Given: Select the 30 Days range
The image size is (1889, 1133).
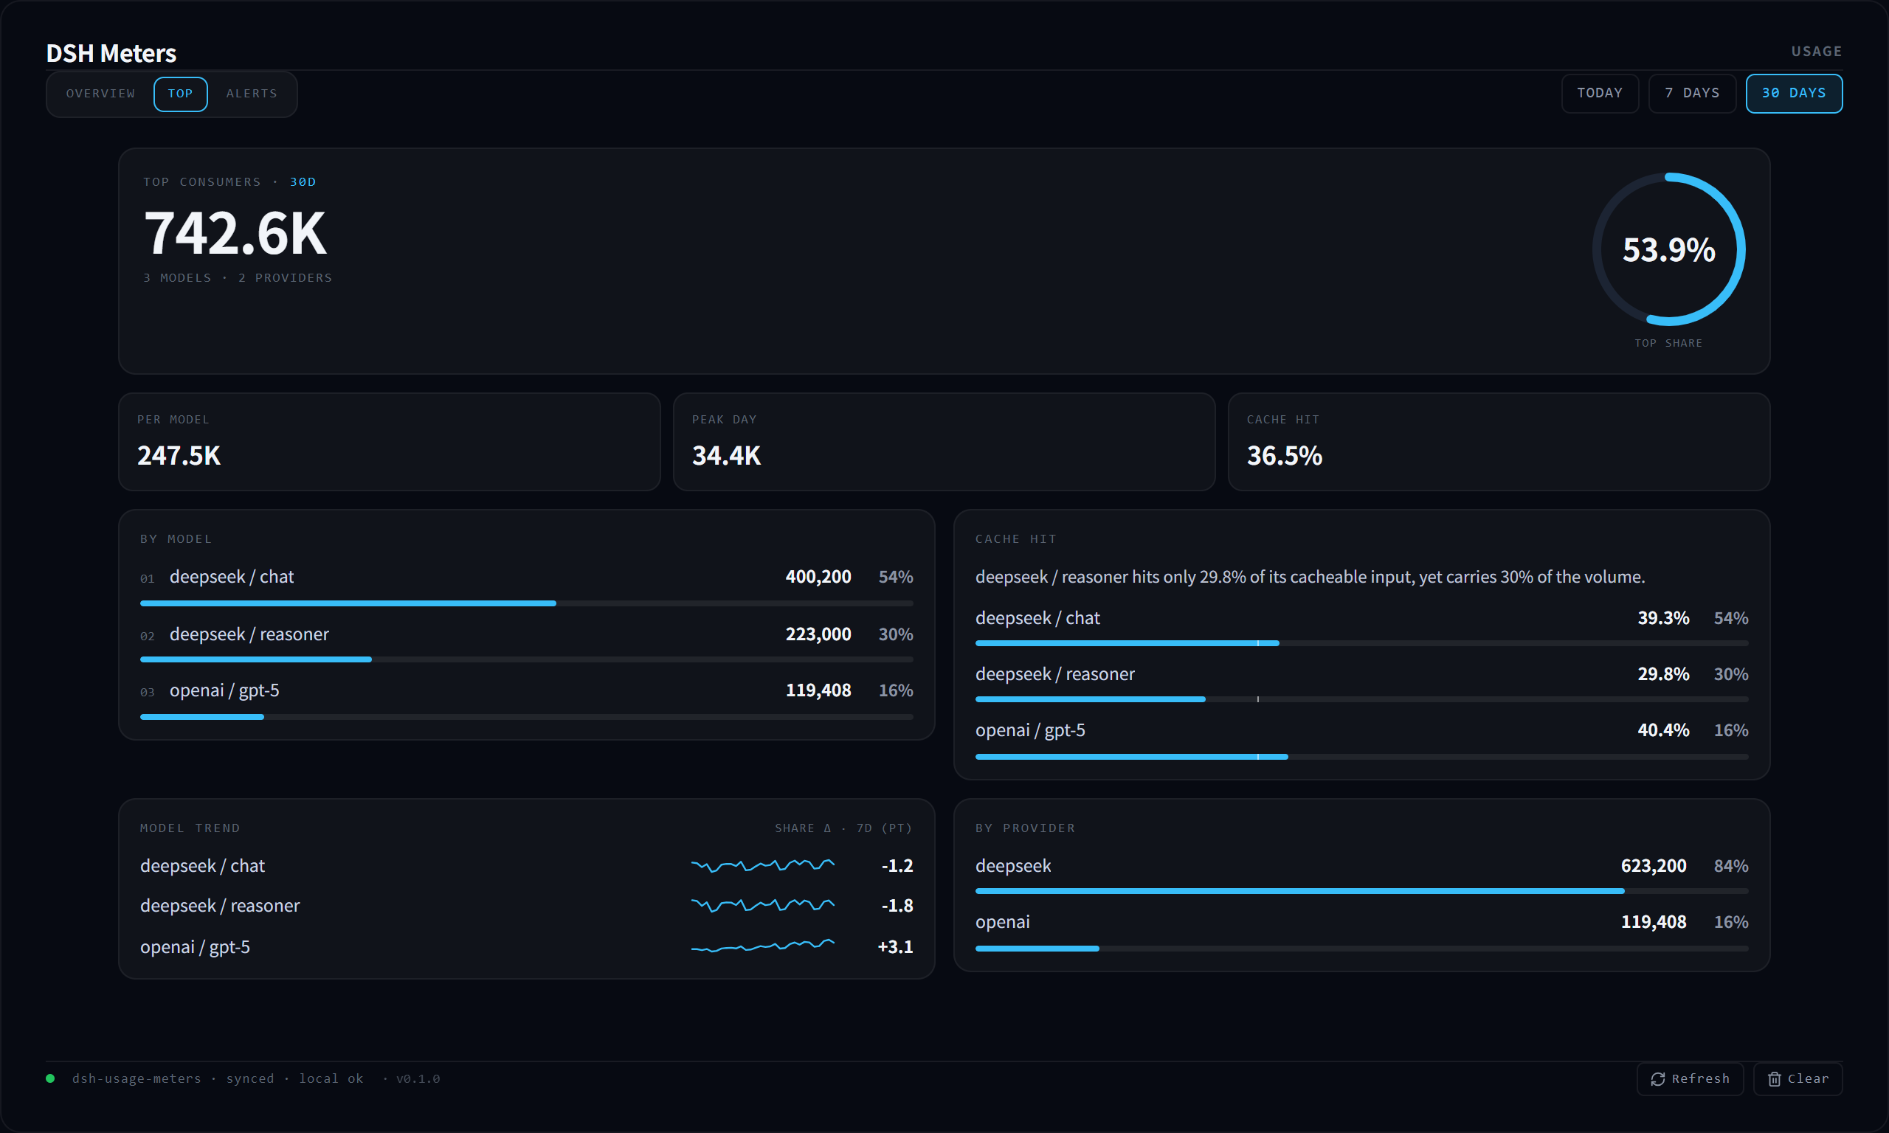Looking at the screenshot, I should (x=1795, y=93).
